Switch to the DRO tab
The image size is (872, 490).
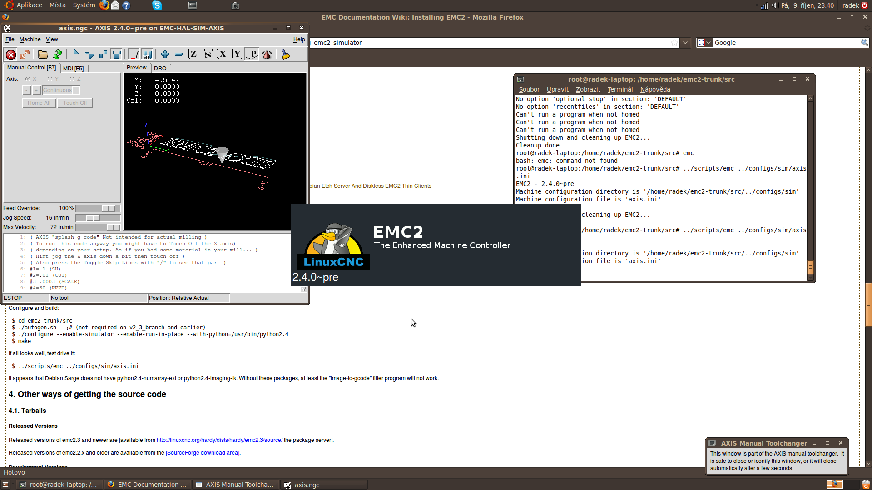[x=160, y=68]
